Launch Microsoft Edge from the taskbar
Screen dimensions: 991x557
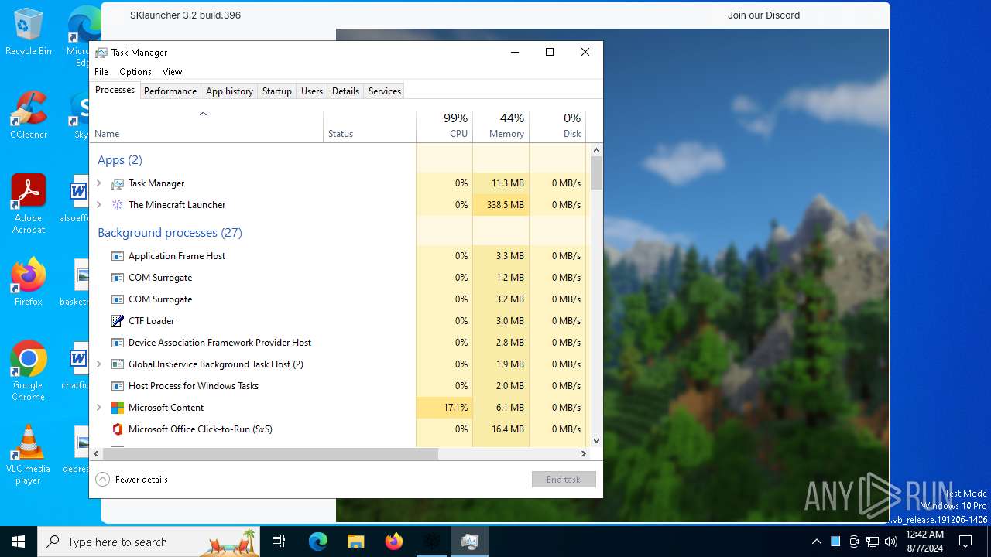[318, 542]
